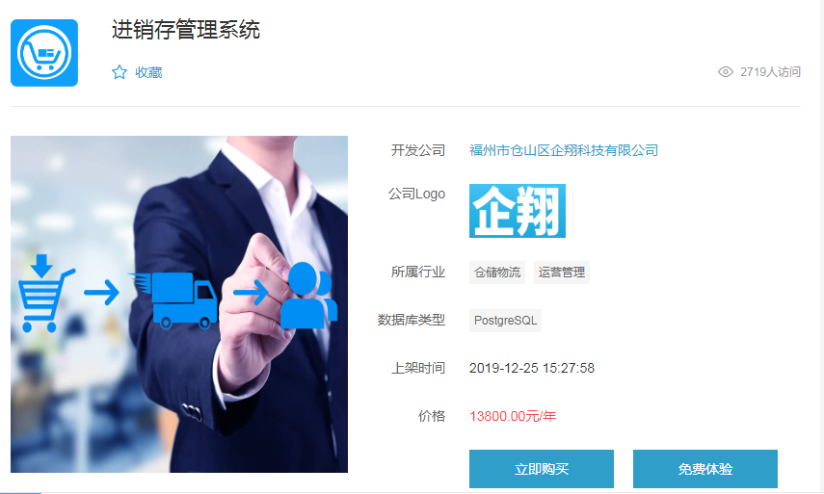Screen dimensions: 824x494
Task: Click the blue delivery truck graphic
Action: coord(174,300)
